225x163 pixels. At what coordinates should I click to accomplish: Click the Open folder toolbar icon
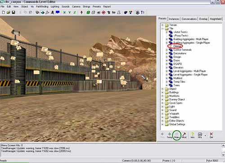(9, 13)
